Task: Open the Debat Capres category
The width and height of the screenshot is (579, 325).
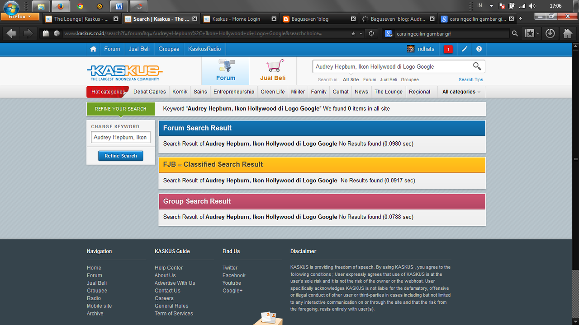Action: [149, 92]
